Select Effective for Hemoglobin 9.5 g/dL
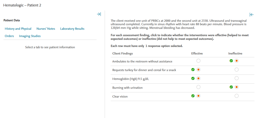The width and height of the screenshot is (266, 118). pos(198,78)
